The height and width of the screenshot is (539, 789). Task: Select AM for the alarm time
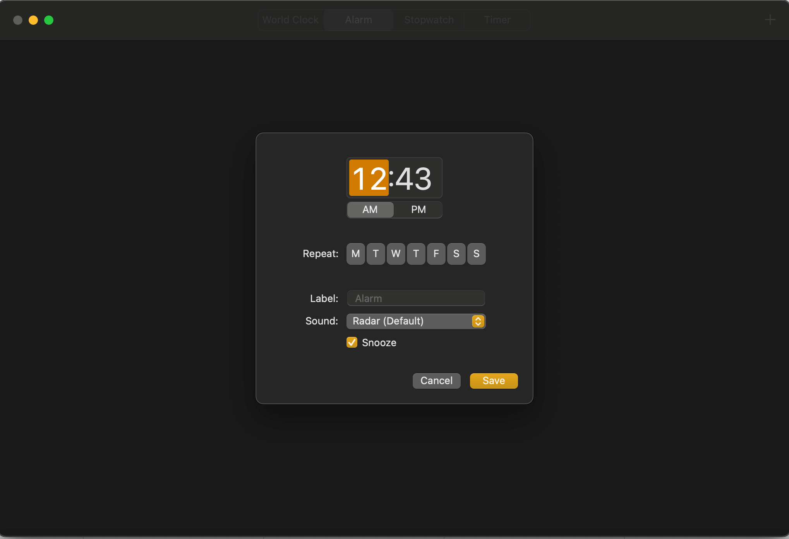pos(370,209)
